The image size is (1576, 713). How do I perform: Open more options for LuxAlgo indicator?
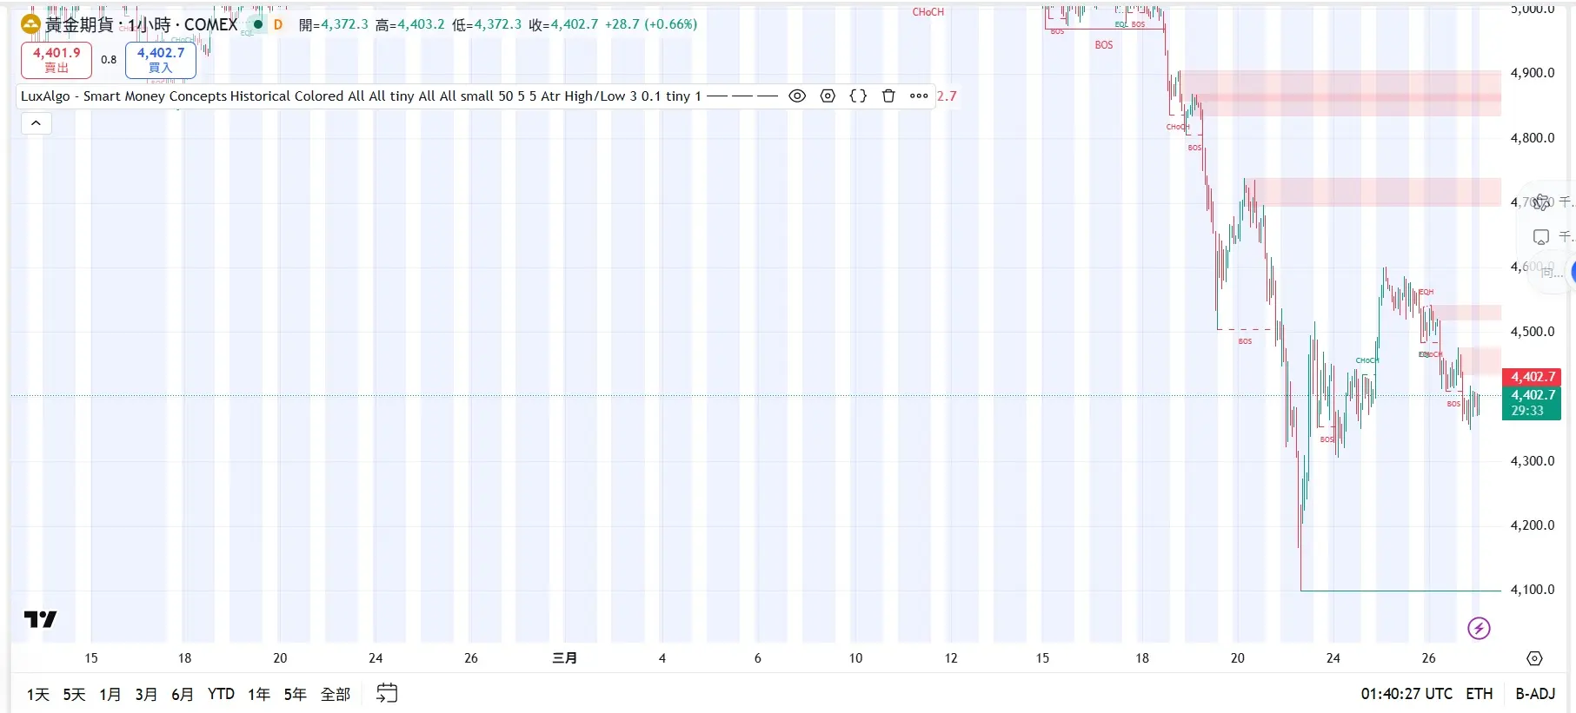click(x=919, y=96)
